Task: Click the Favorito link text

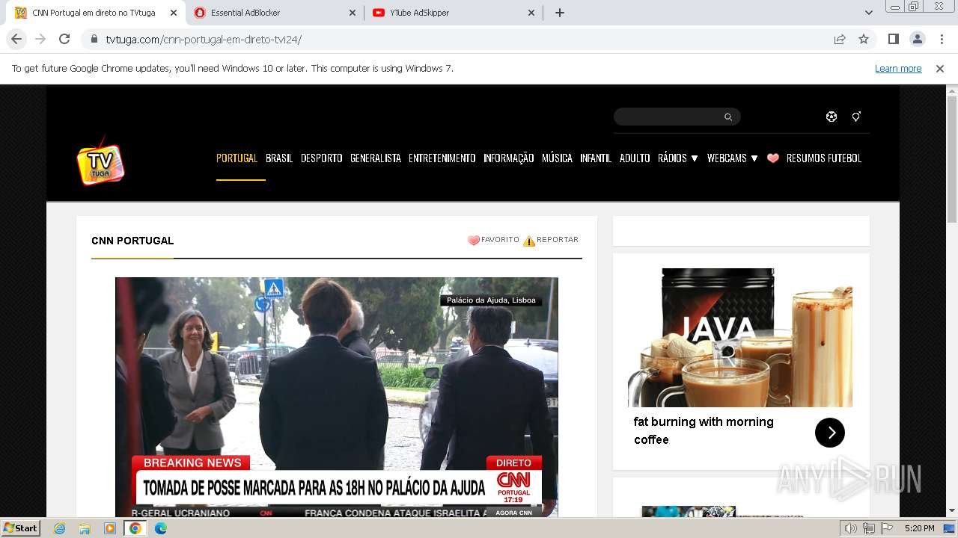Action: point(500,240)
